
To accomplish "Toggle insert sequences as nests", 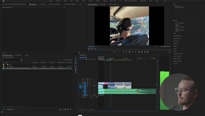I will tap(80, 59).
